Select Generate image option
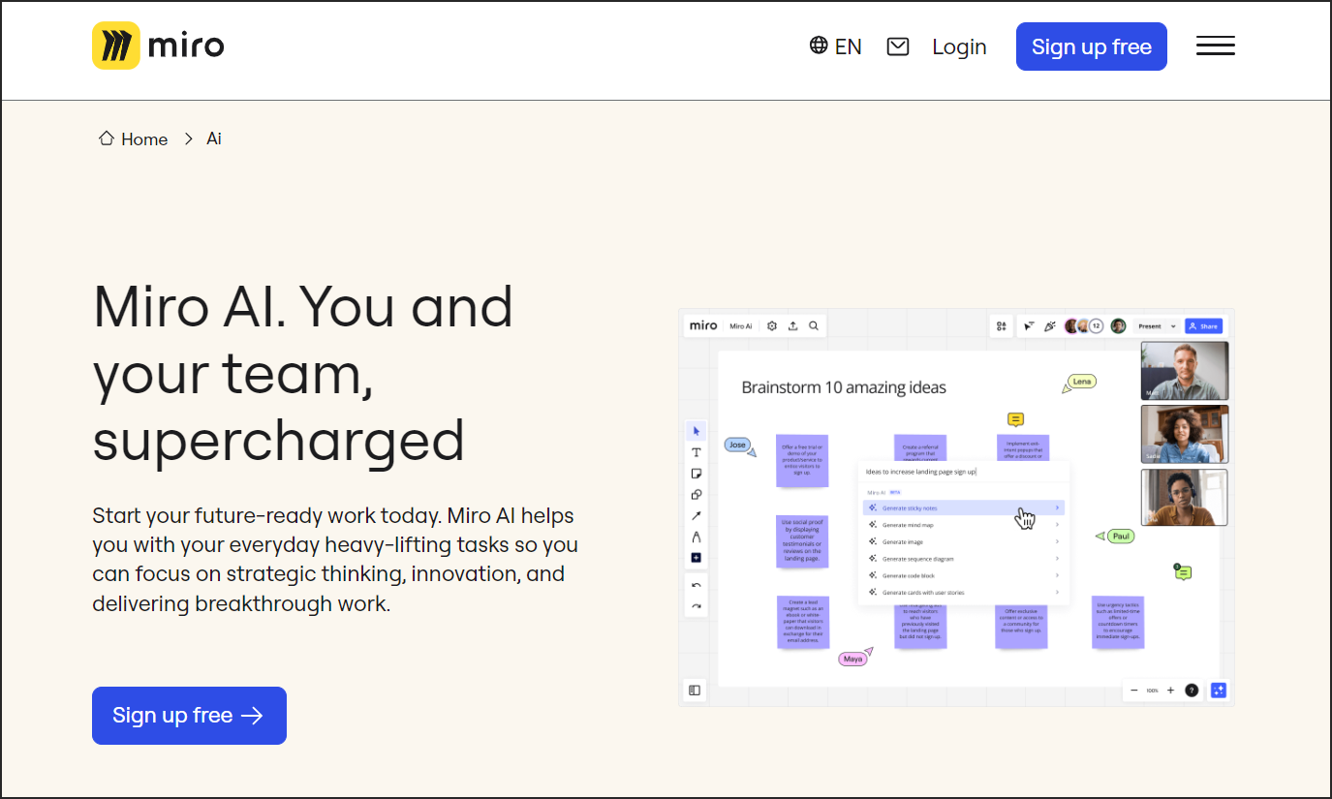The image size is (1332, 799). (964, 541)
